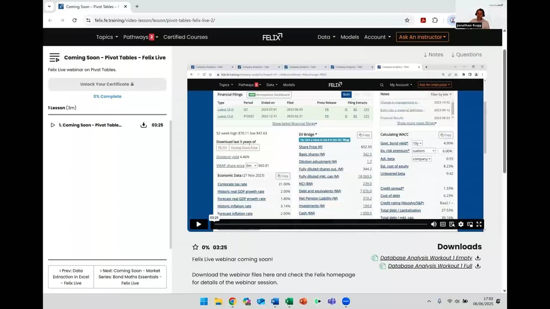Click the 03:25 lesson duration text
The height and width of the screenshot is (309, 550).
[x=157, y=125]
